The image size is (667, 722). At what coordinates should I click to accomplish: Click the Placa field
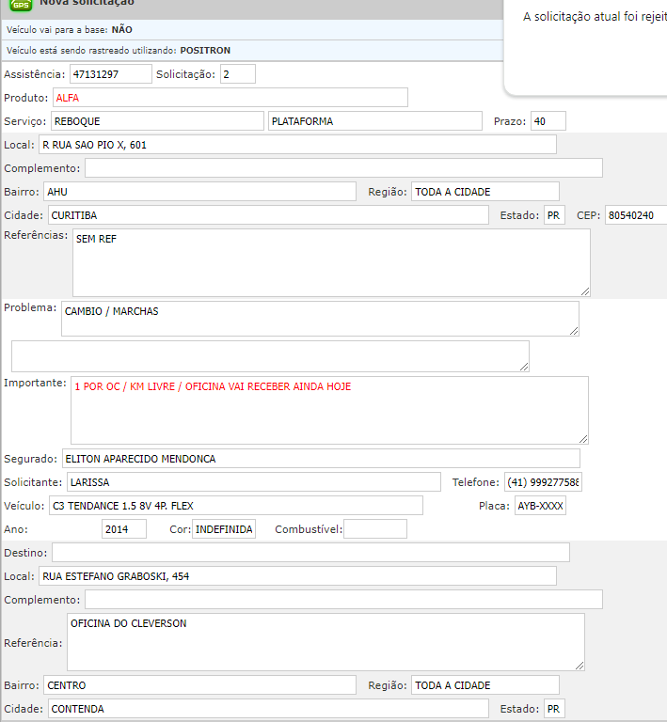coord(540,506)
